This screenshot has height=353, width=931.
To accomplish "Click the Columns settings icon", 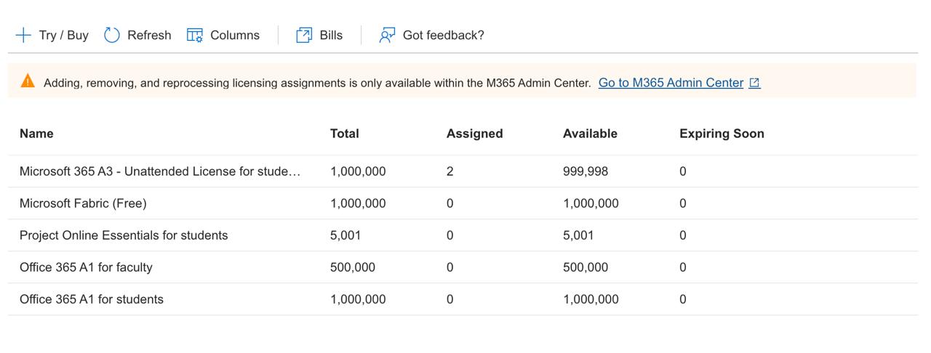I will (195, 35).
